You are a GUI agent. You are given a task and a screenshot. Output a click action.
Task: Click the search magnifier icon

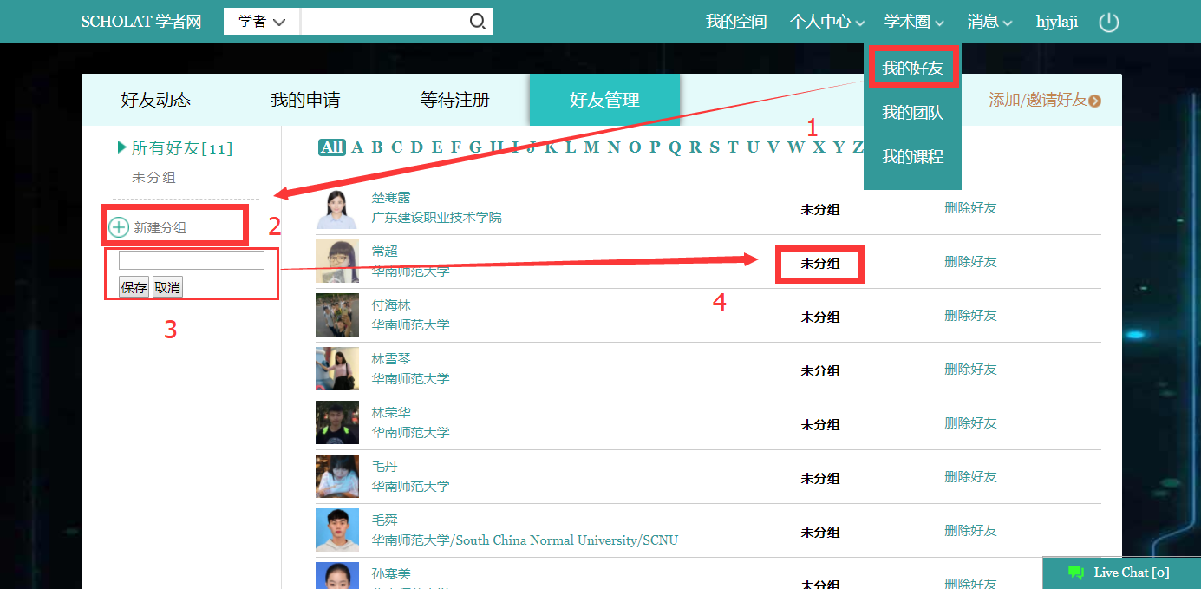tap(477, 22)
